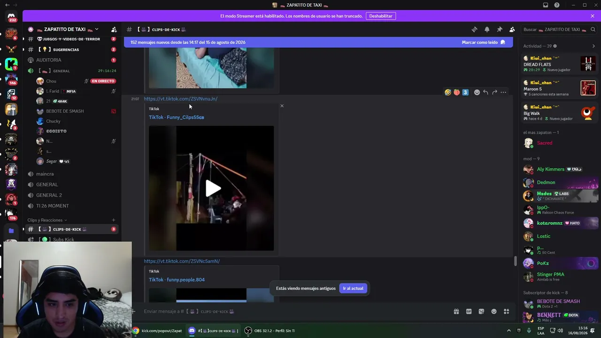
Task: Show hidden system tray icons
Action: coord(509,330)
